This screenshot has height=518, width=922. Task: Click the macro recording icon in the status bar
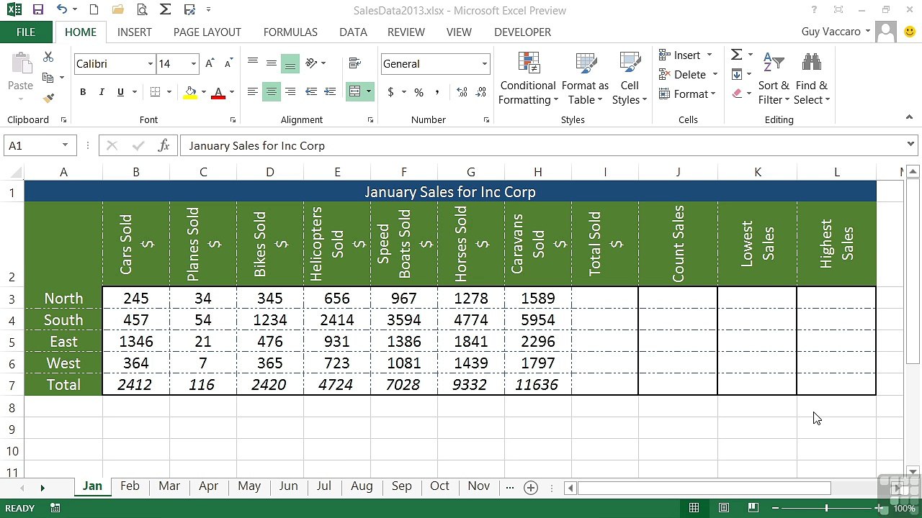(55, 508)
